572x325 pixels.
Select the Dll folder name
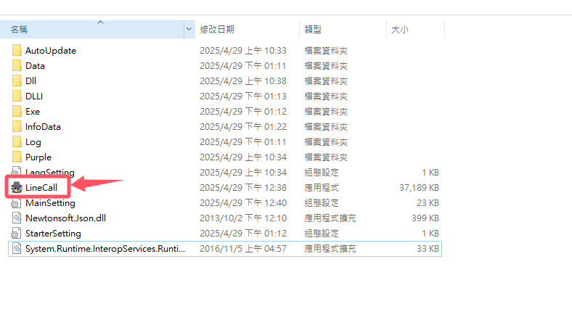pyautogui.click(x=30, y=81)
